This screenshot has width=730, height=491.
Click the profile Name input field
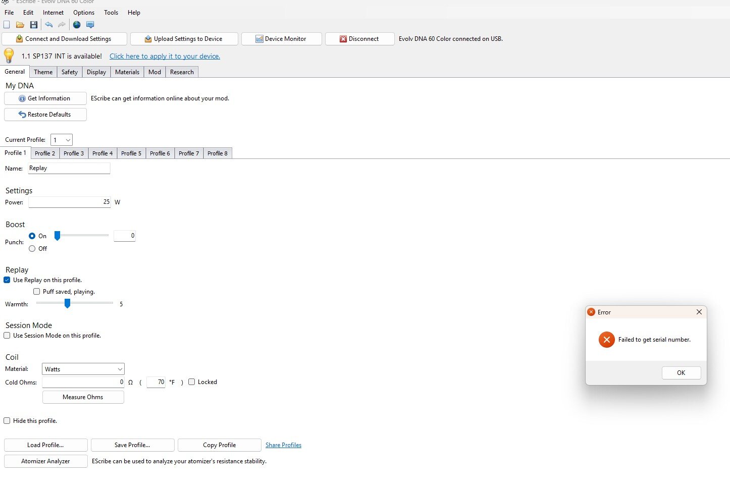[69, 169]
